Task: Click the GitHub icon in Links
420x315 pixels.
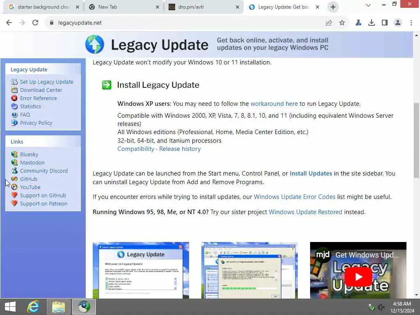Action: [14, 179]
